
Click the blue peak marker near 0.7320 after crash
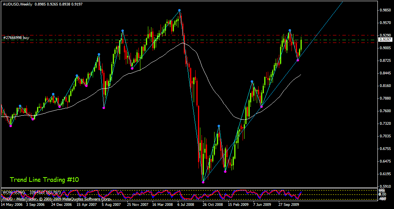click(x=218, y=126)
